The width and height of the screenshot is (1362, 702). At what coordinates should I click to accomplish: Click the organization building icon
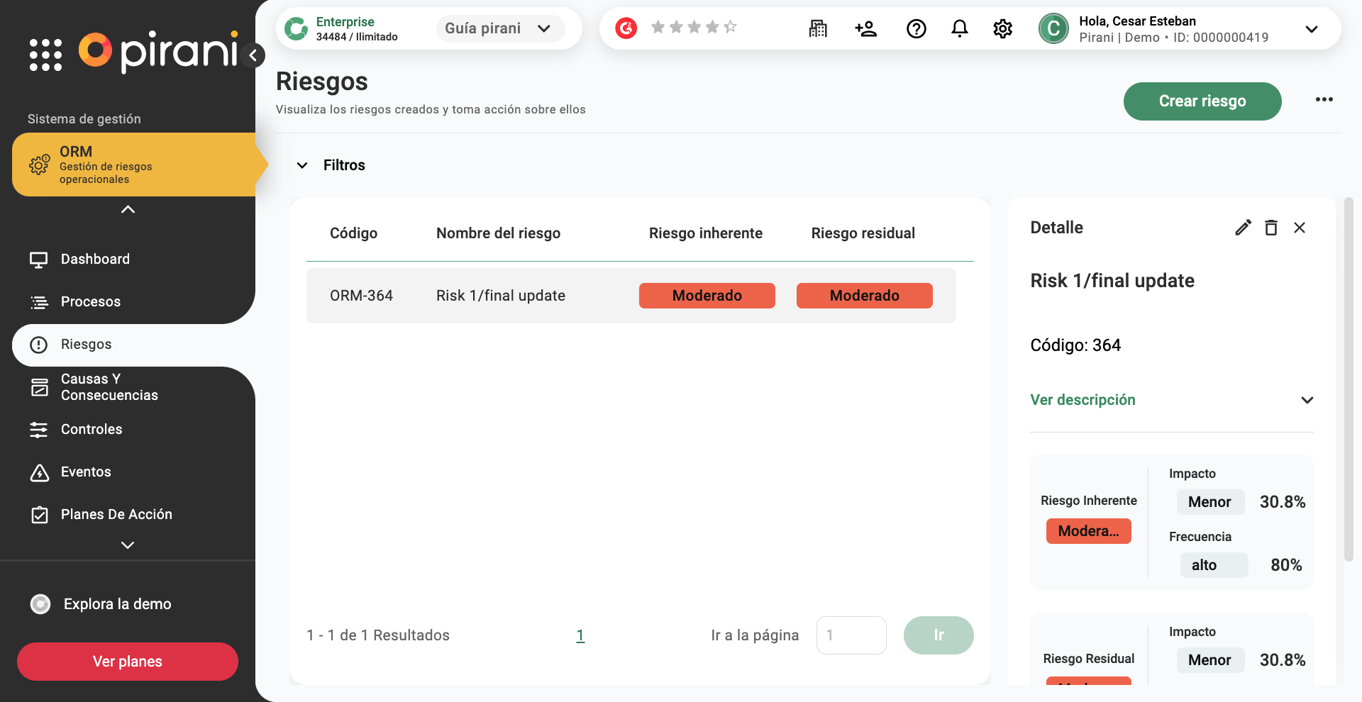[818, 28]
